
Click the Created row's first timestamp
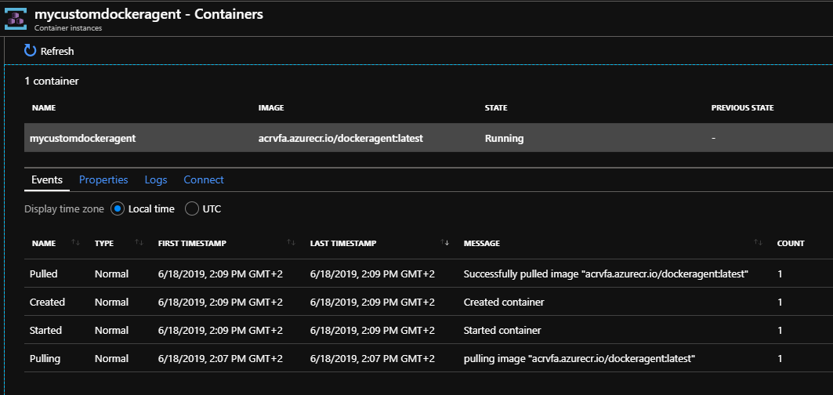(x=220, y=302)
